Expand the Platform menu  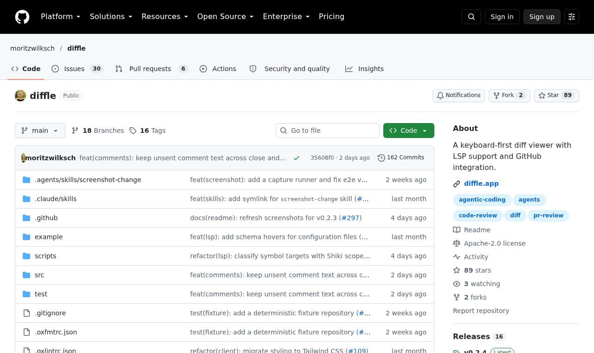tap(60, 17)
